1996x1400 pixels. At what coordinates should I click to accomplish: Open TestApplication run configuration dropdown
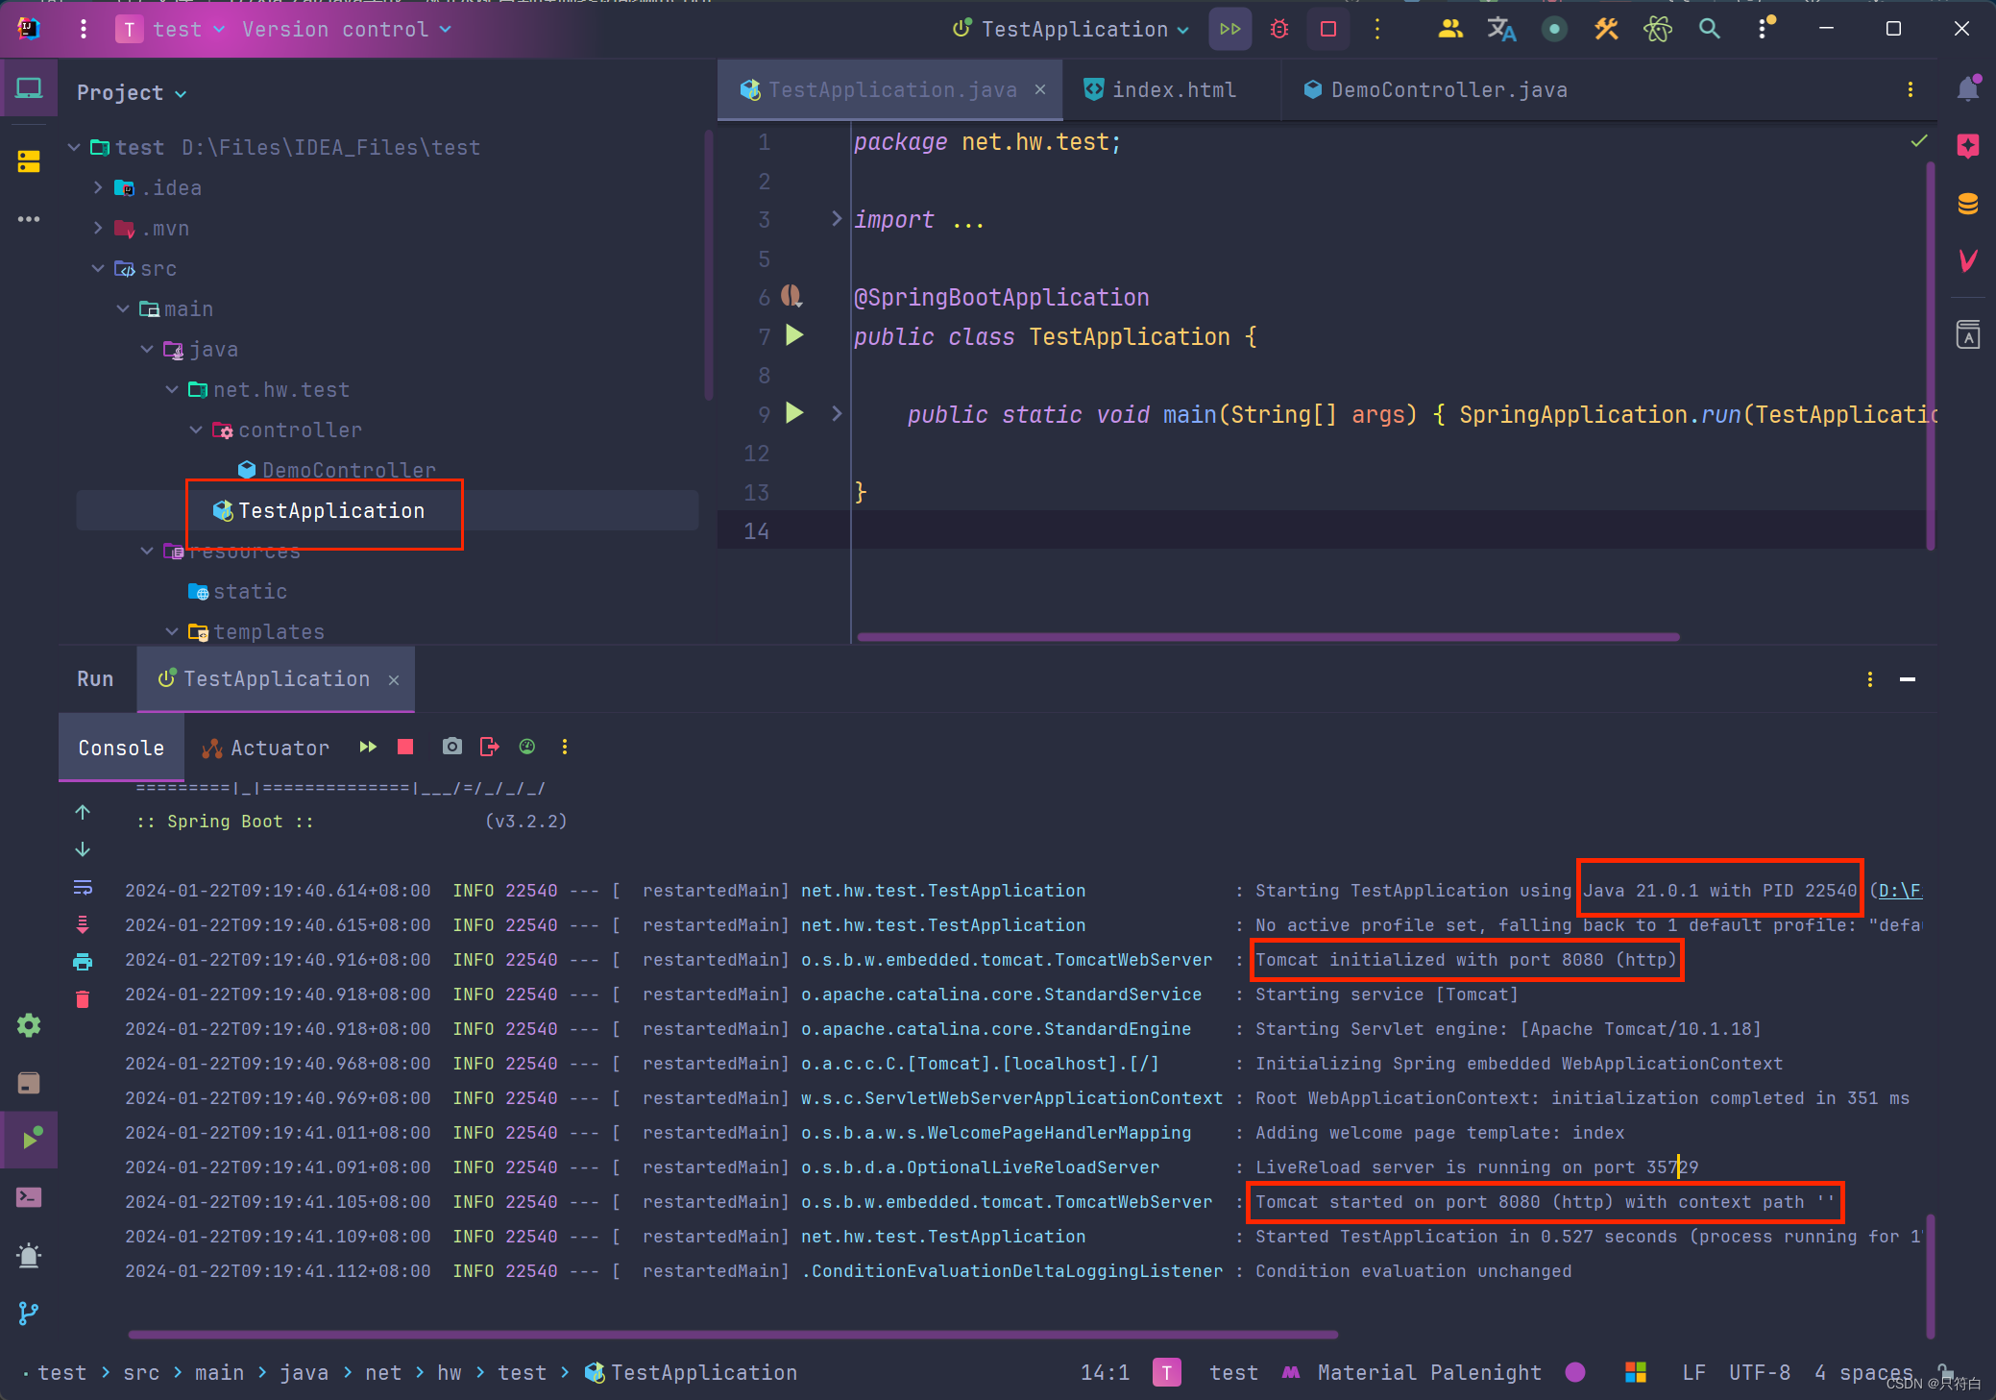pyautogui.click(x=1071, y=29)
